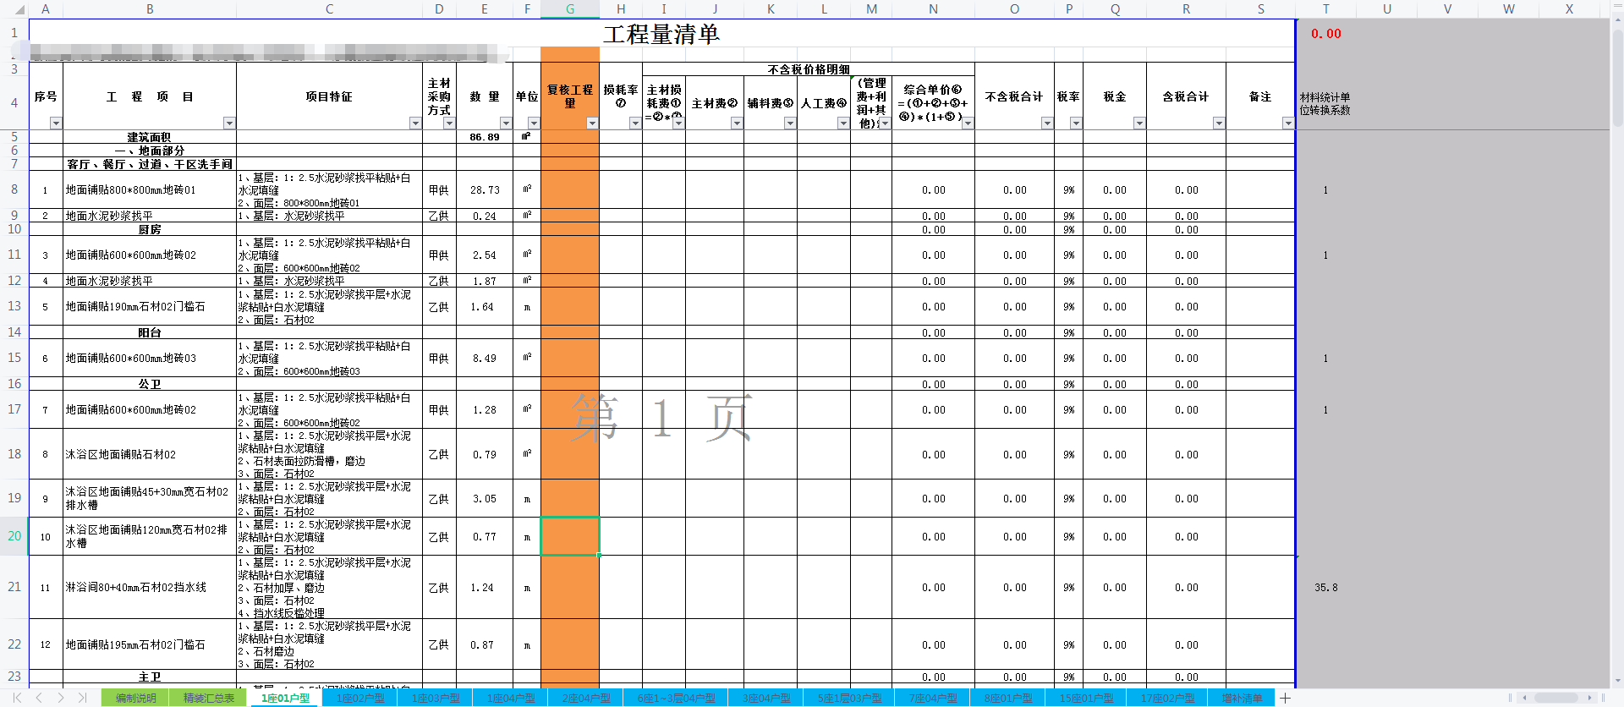Open filter dropdown for 工程项目 column
Viewport: 1624px width, 707px height.
pyautogui.click(x=229, y=123)
